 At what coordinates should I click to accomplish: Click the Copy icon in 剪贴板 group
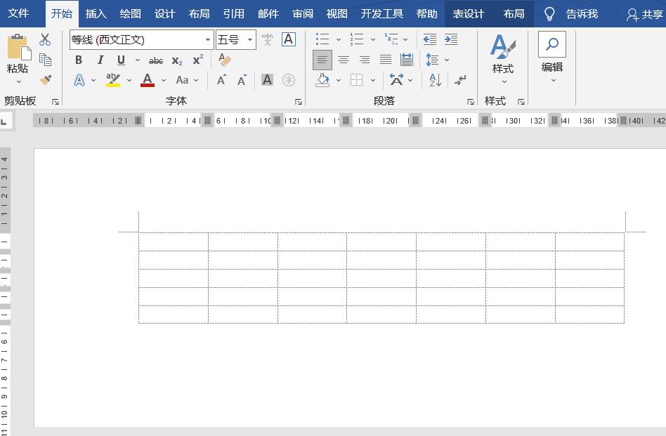point(45,60)
